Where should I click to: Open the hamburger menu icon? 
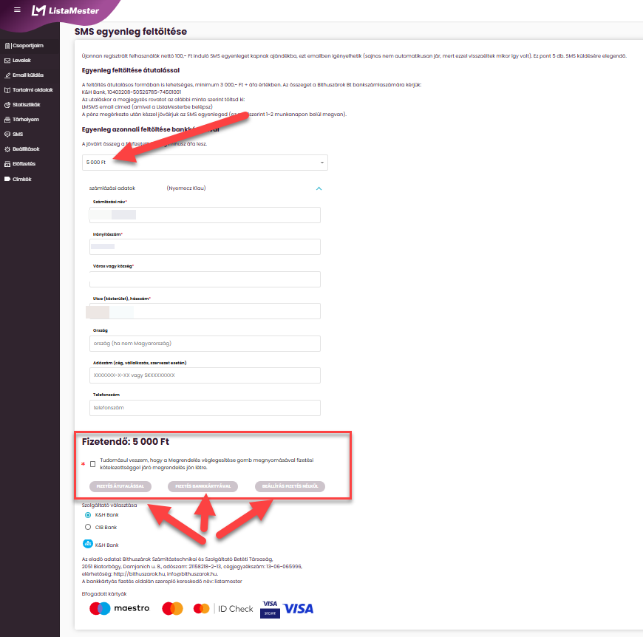click(17, 10)
